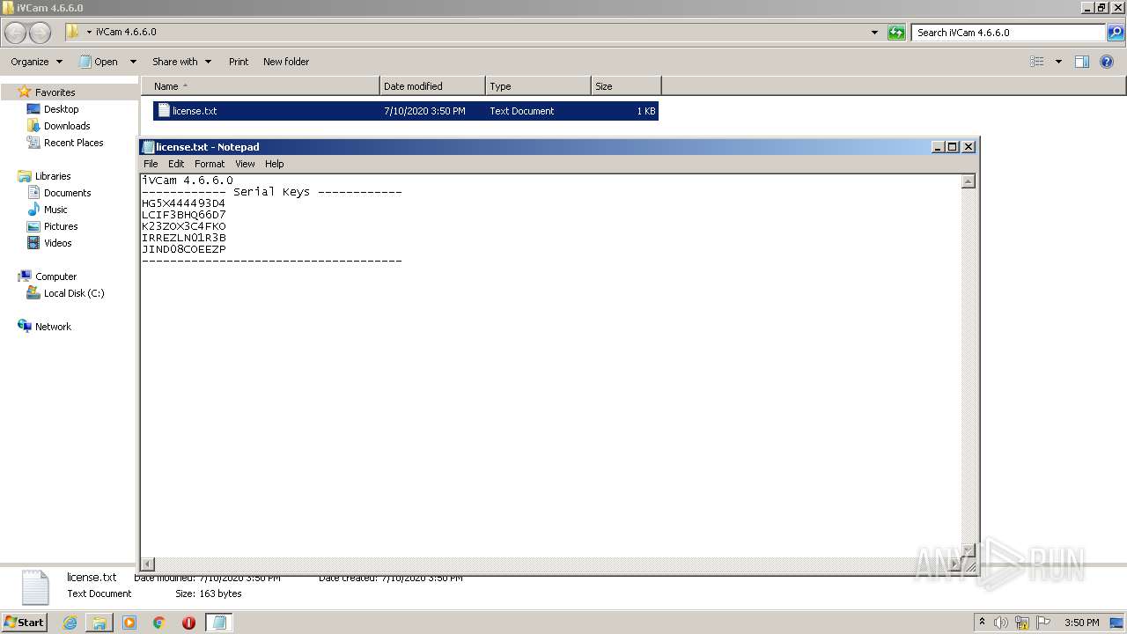The image size is (1127, 634).
Task: Click the Search iVCam 4.6.6.0 field
Action: click(x=1008, y=33)
